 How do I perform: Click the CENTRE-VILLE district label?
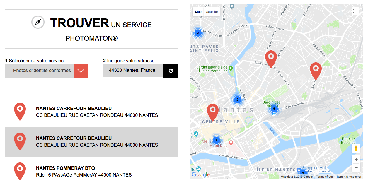coord(221,122)
